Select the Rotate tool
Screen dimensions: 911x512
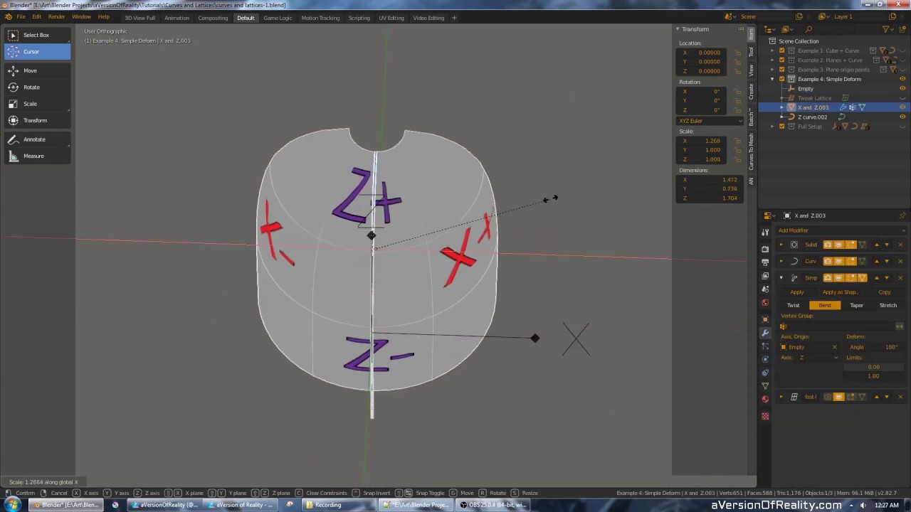pos(37,87)
